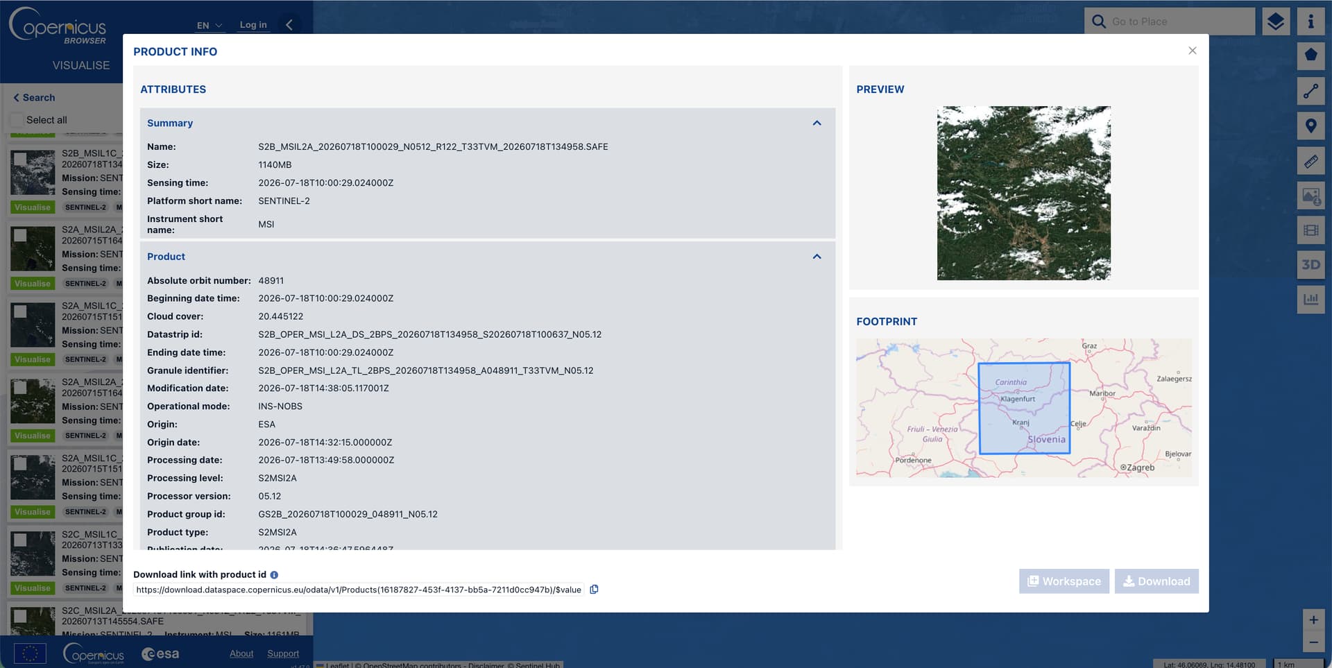Select the Granule identifier value
Viewport: 1332px width, 668px height.
426,370
